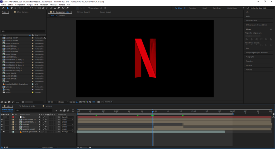The width and height of the screenshot is (275, 149).
Task: Click the Options/modes toggle button
Action: [48, 147]
